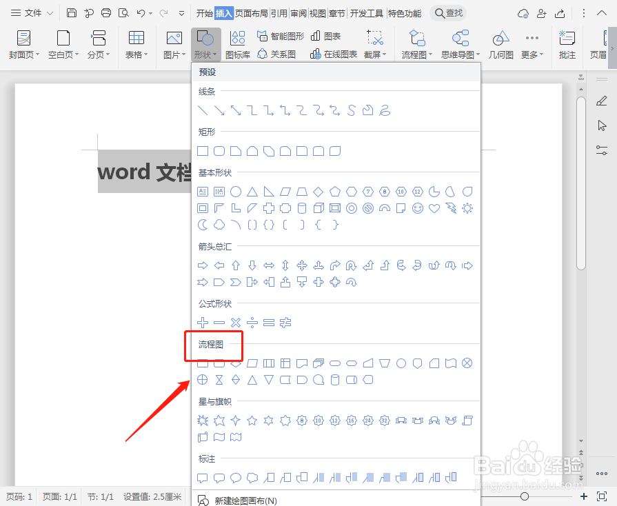The height and width of the screenshot is (506, 617).
Task: Click the 批注 comment button
Action: click(567, 44)
